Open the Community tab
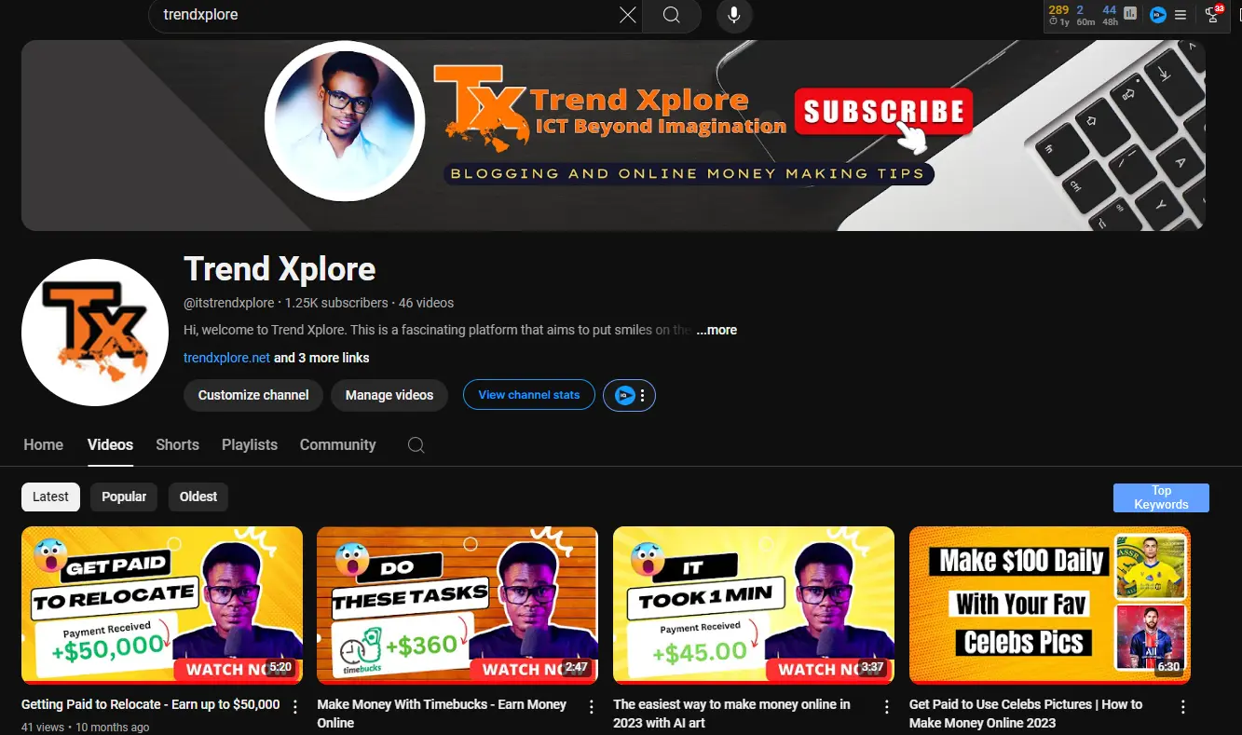Image resolution: width=1242 pixels, height=735 pixels. pyautogui.click(x=337, y=444)
